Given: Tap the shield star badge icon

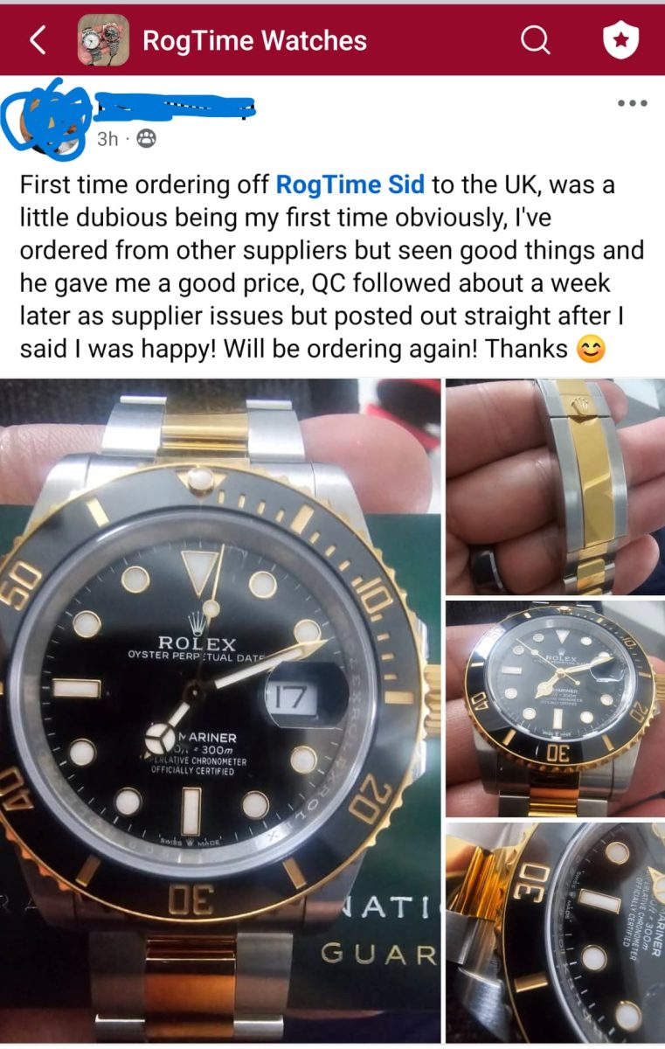Looking at the screenshot, I should point(621,40).
